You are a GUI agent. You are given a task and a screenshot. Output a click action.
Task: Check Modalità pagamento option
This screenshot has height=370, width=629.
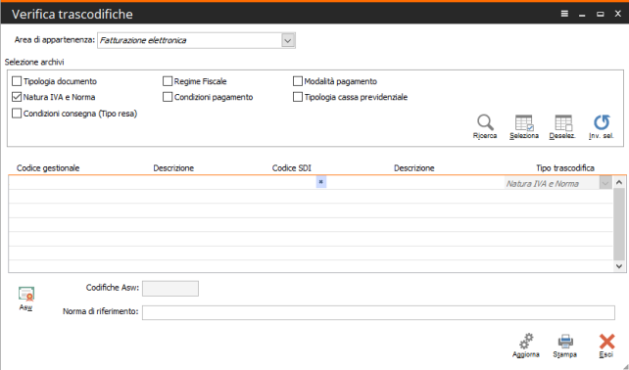[297, 81]
